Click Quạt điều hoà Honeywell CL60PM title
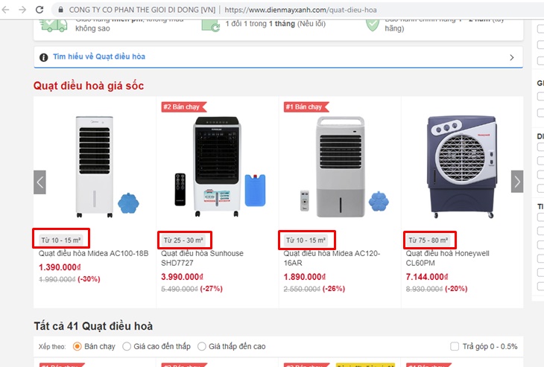 [x=448, y=258]
